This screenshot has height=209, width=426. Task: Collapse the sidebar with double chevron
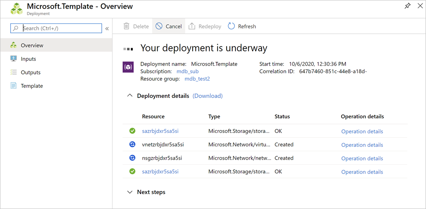click(x=107, y=29)
